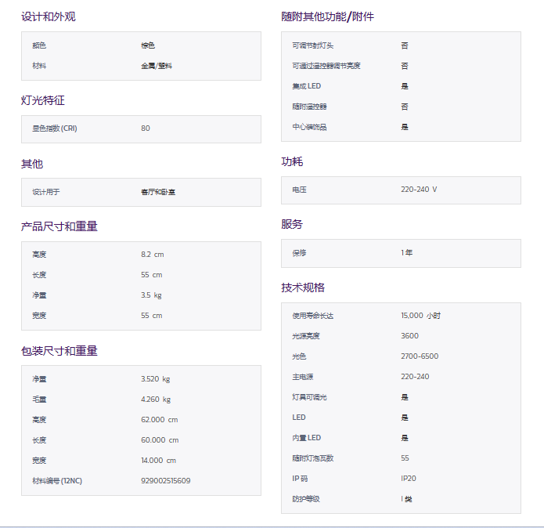Select the IP20 value
Image resolution: width=544 pixels, height=528 pixels.
(x=409, y=479)
